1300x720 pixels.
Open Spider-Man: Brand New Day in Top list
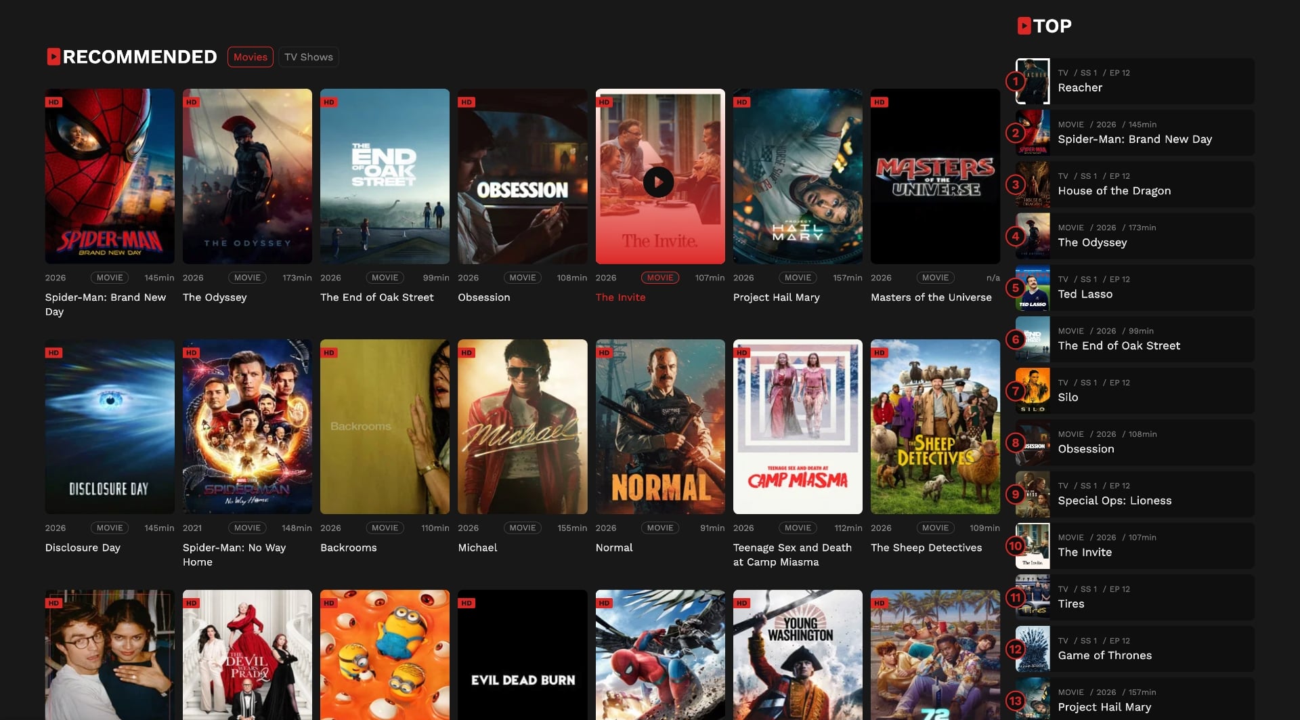[1135, 133]
